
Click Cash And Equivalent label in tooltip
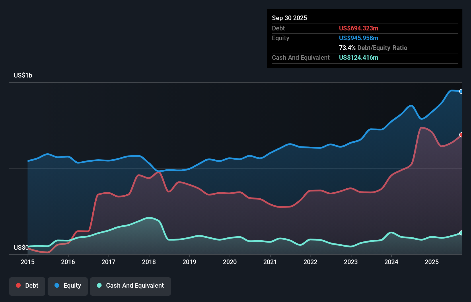(301, 57)
